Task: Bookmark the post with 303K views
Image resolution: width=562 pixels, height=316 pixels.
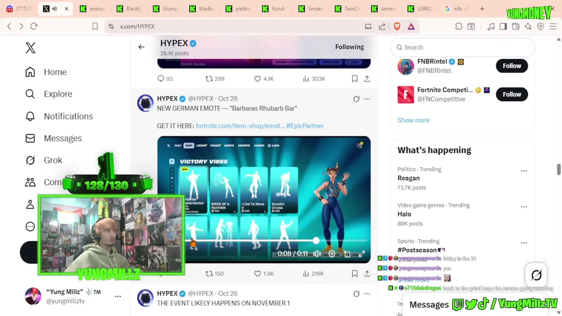Action: click(x=354, y=79)
